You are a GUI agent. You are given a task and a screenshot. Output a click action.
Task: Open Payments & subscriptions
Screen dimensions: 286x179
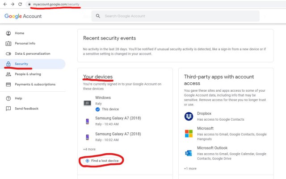click(35, 84)
